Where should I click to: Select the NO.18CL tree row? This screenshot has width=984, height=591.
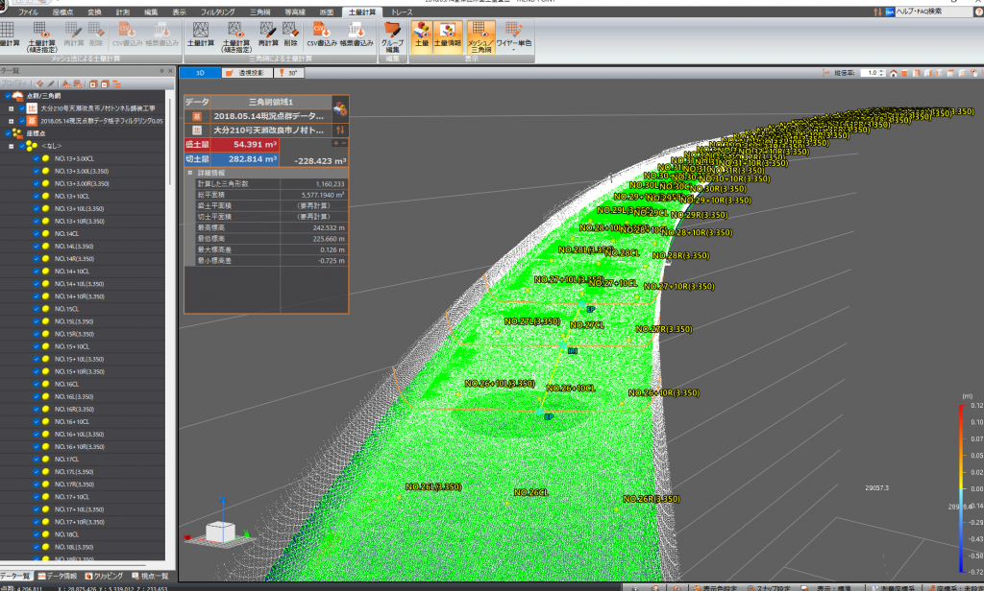click(83, 534)
